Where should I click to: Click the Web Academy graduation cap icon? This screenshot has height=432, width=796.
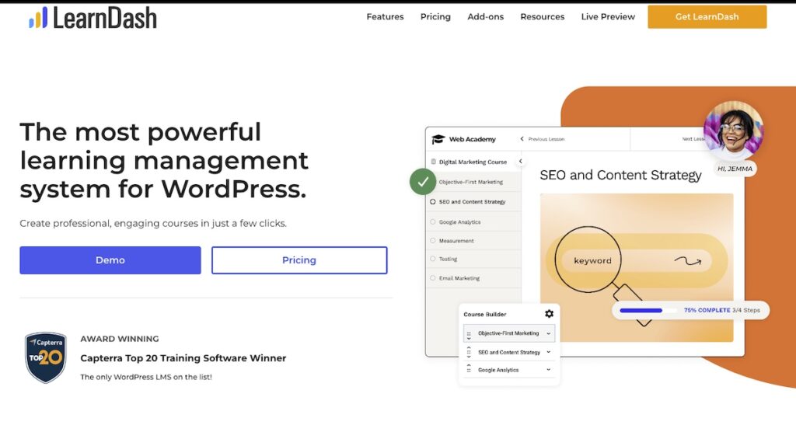click(x=438, y=139)
